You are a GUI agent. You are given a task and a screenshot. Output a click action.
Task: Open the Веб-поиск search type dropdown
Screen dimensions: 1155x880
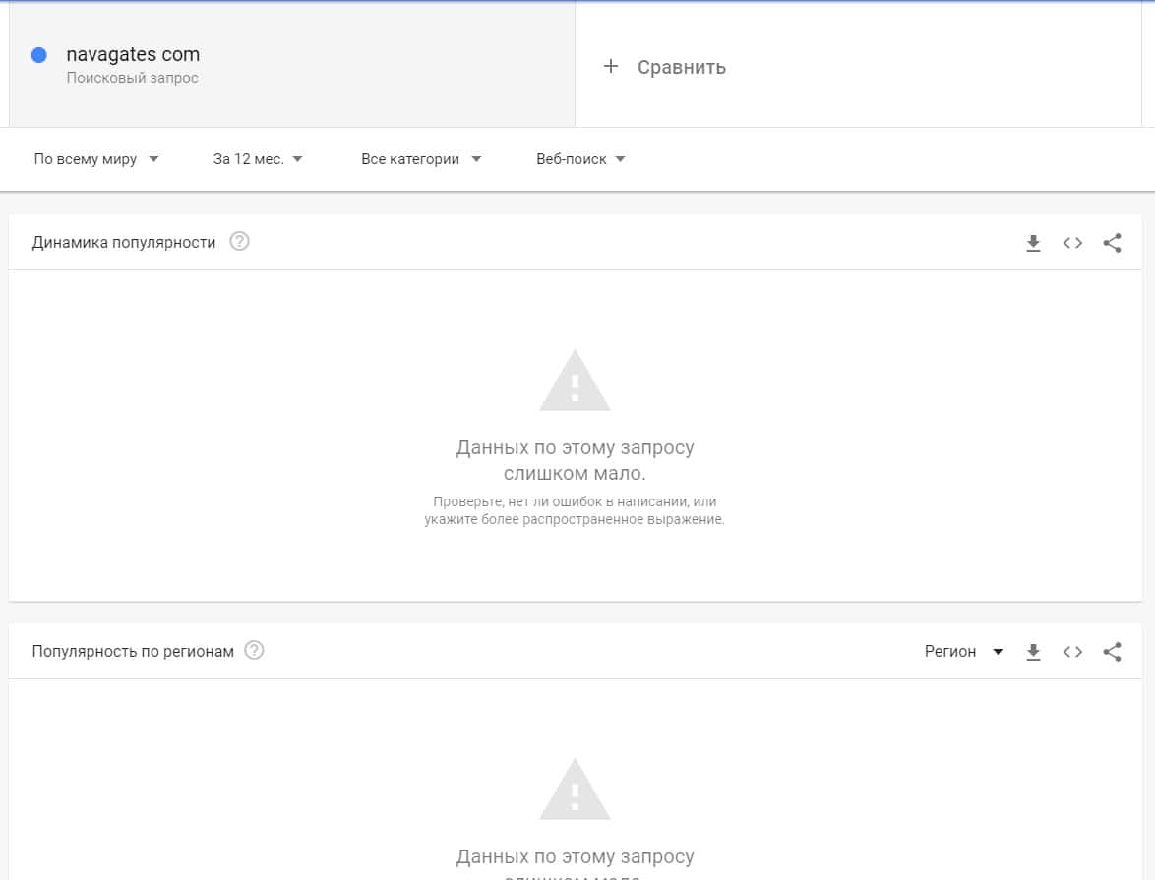coord(581,159)
